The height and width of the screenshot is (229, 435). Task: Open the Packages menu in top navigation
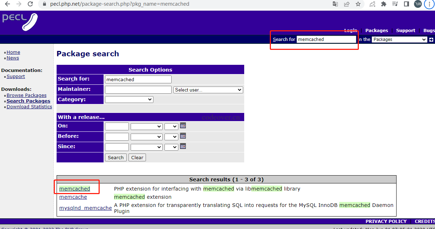377,31
